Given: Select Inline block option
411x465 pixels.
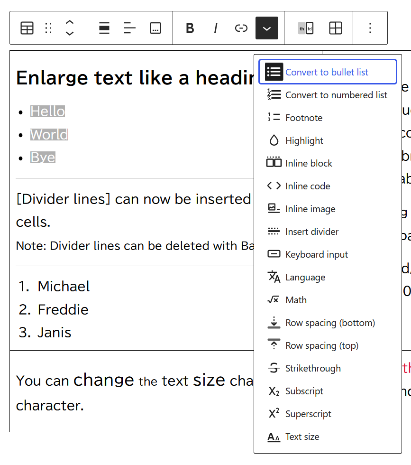Looking at the screenshot, I should click(328, 163).
